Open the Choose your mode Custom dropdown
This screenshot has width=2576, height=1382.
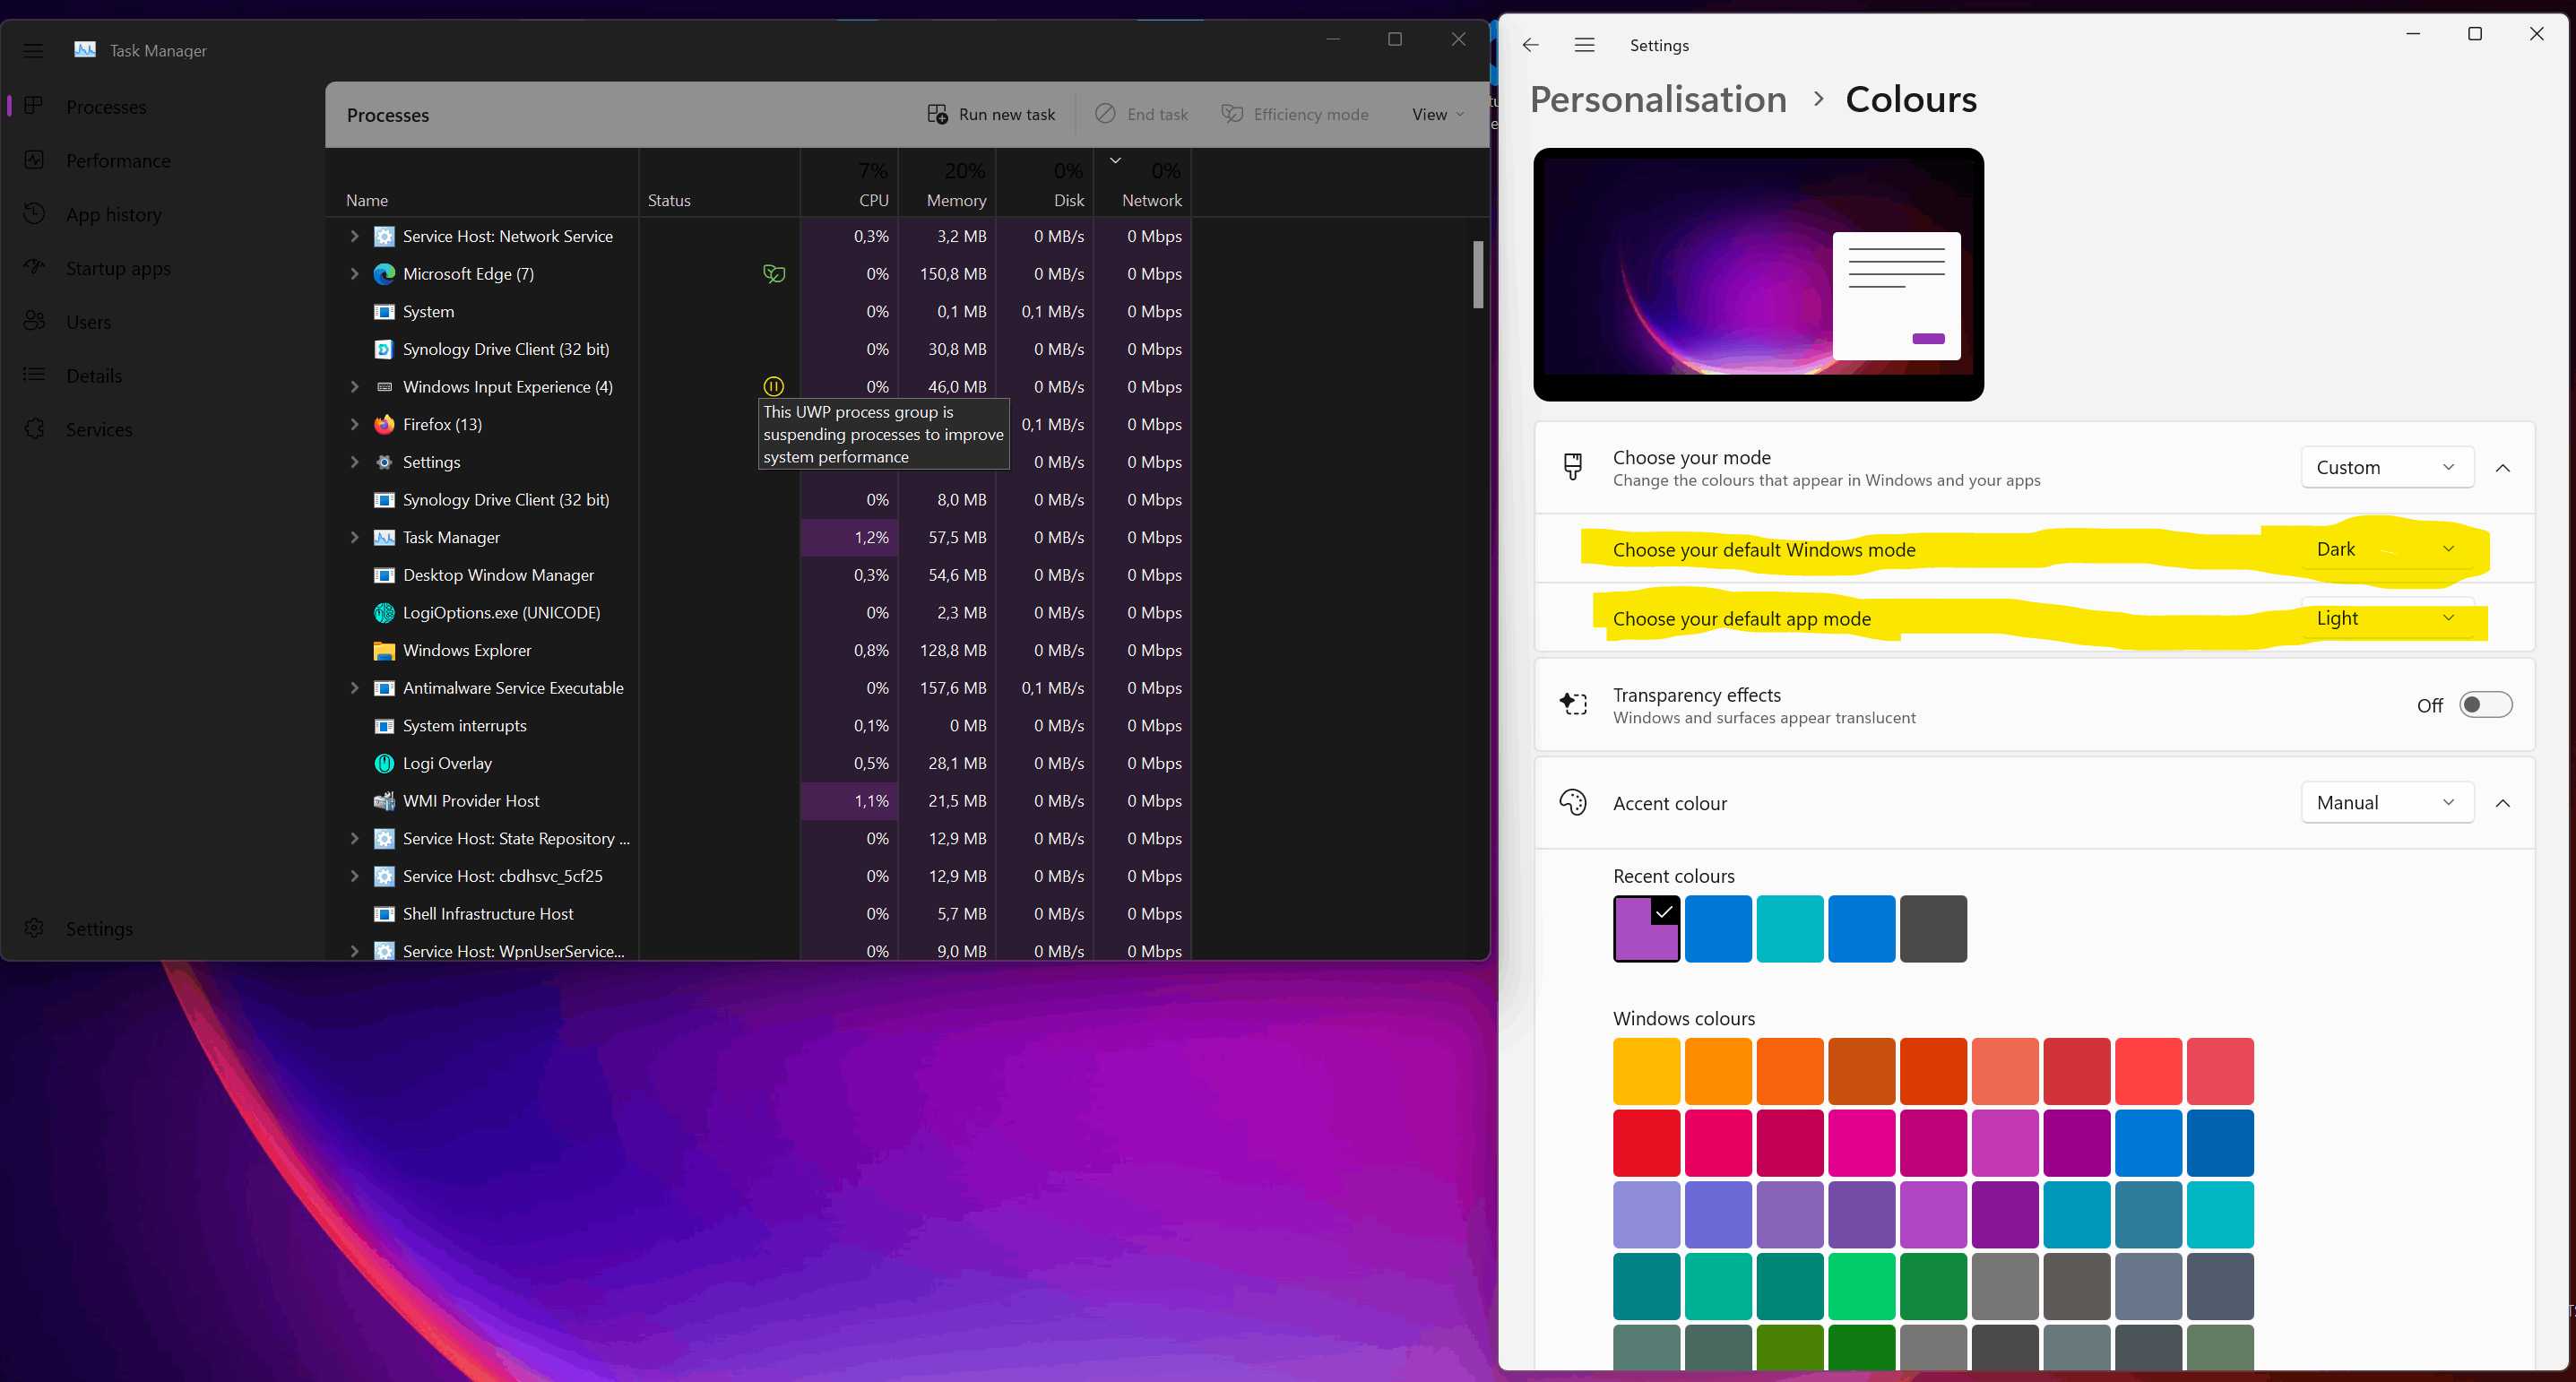2387,467
